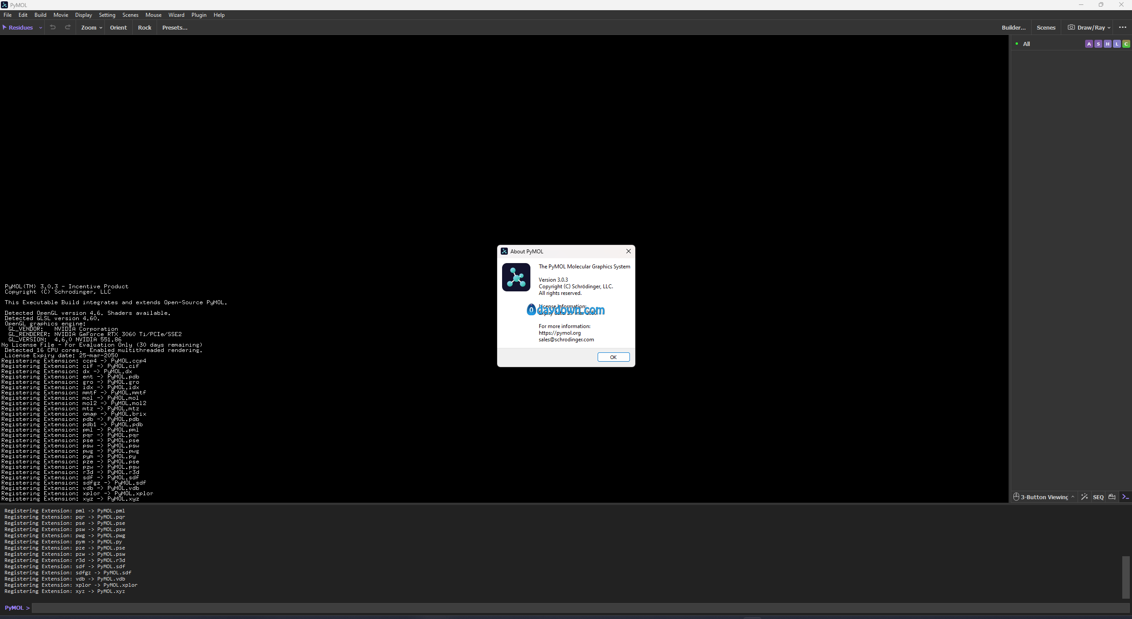The image size is (1132, 619).
Task: Click the Orient button
Action: click(x=118, y=27)
